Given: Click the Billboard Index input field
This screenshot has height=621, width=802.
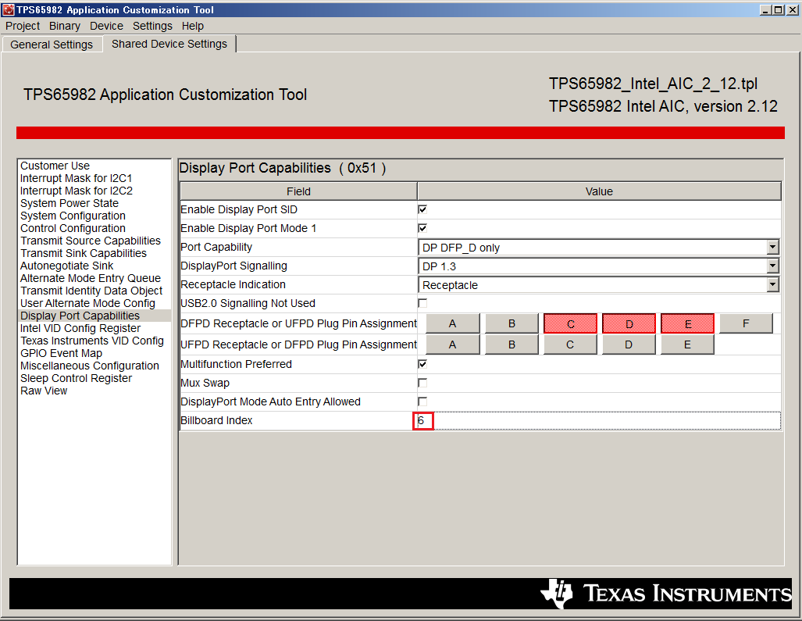Looking at the screenshot, I should point(599,421).
